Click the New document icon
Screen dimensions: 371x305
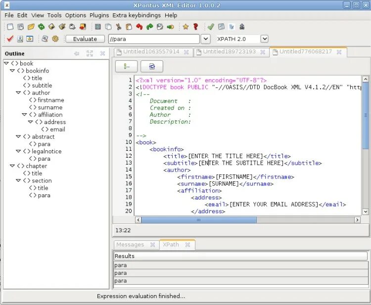10,27
